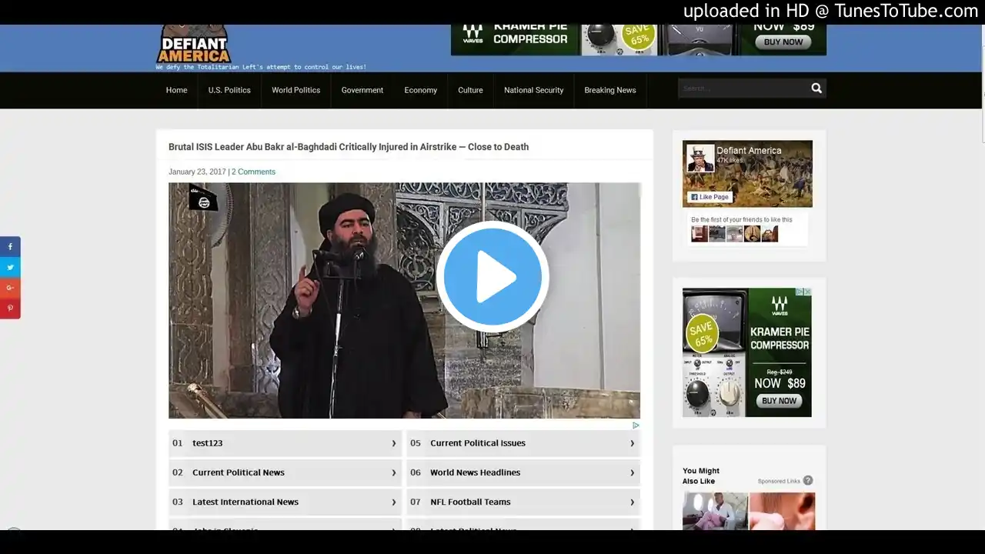Screen dimensions: 985x554
Task: Open the right thumbnail under You Might Also Like
Action: 782,512
